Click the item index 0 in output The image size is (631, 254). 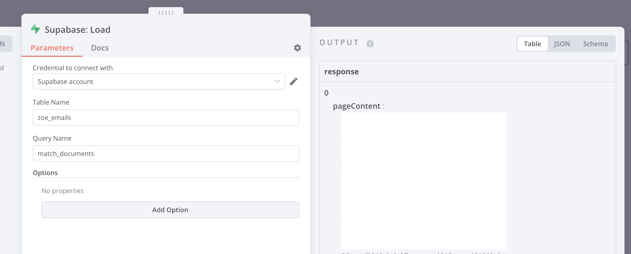pyautogui.click(x=326, y=93)
